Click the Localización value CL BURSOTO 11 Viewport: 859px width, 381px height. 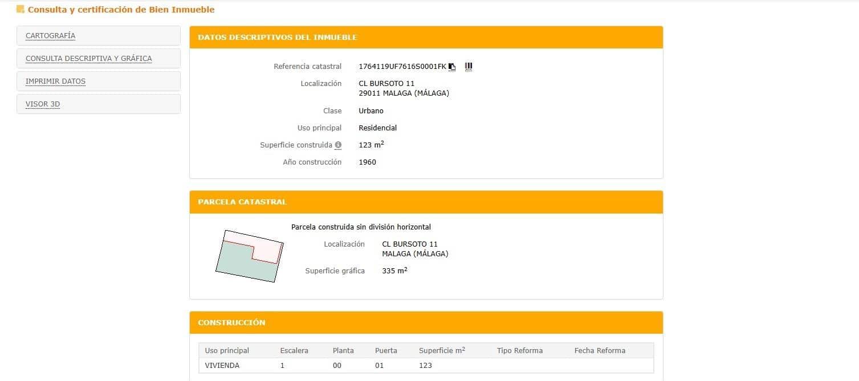click(386, 83)
